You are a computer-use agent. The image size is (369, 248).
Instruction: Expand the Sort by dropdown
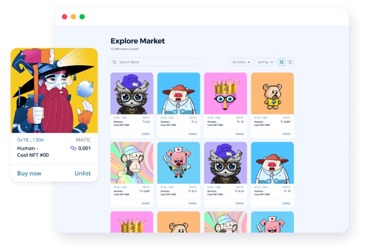click(265, 62)
